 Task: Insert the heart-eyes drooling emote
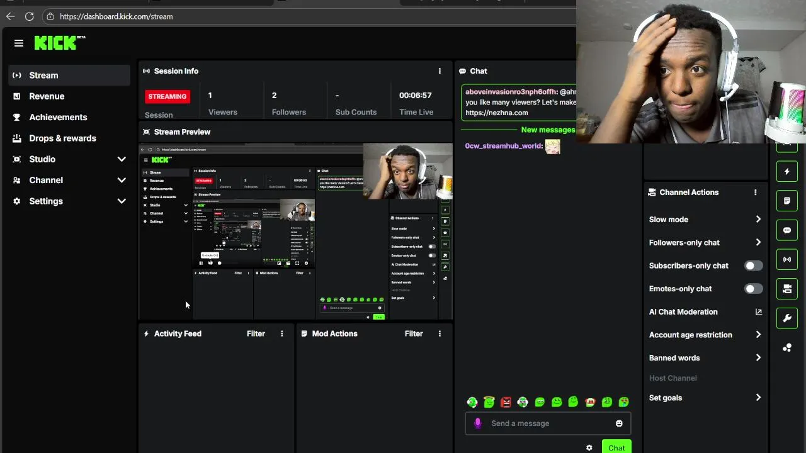[623, 401]
